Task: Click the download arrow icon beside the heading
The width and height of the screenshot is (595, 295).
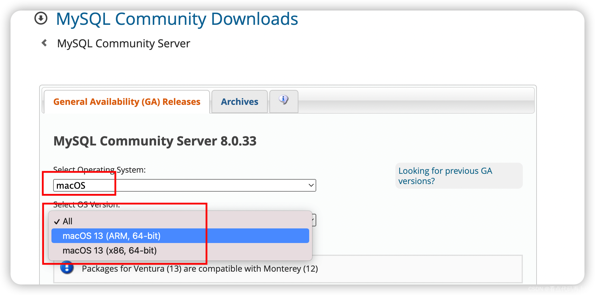Action: 41,18
